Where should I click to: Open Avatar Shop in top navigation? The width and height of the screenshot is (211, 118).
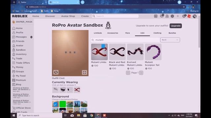(x=68, y=16)
